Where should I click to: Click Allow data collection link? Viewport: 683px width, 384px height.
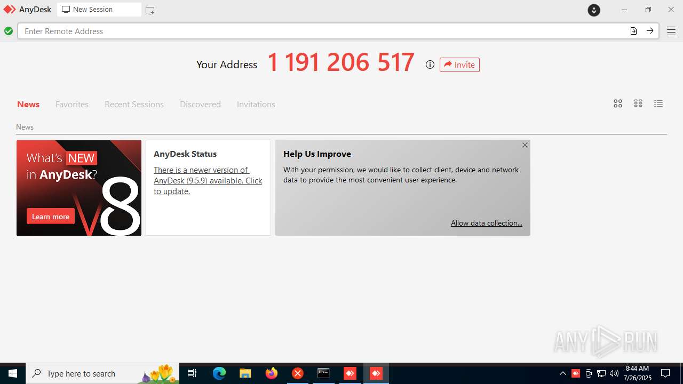tap(487, 223)
